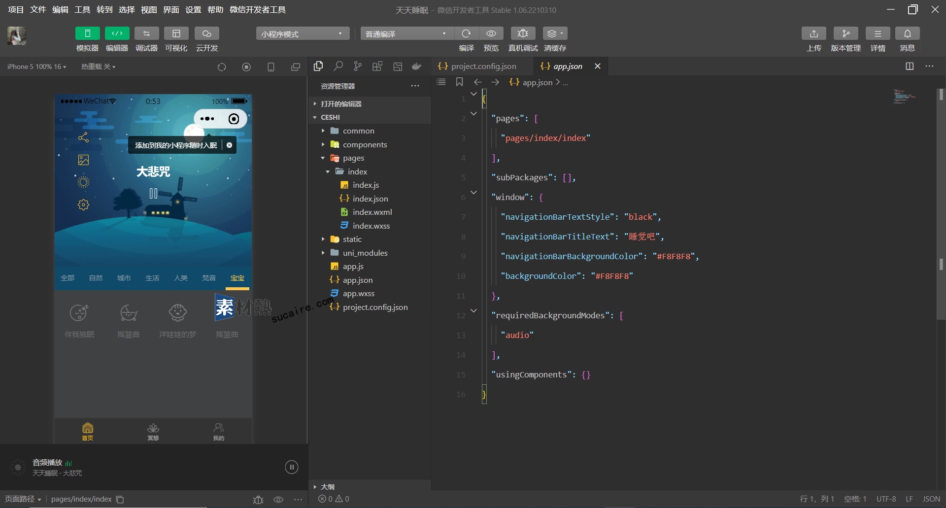This screenshot has width=946, height=508.
Task: Click the Upload (上传) icon
Action: point(813,34)
